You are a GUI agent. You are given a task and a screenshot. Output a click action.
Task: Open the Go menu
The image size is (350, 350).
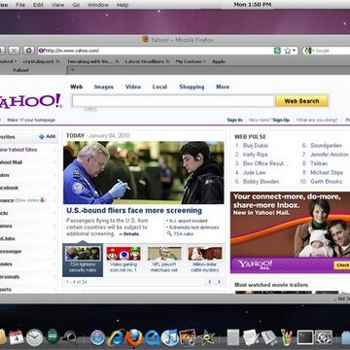tap(76, 5)
